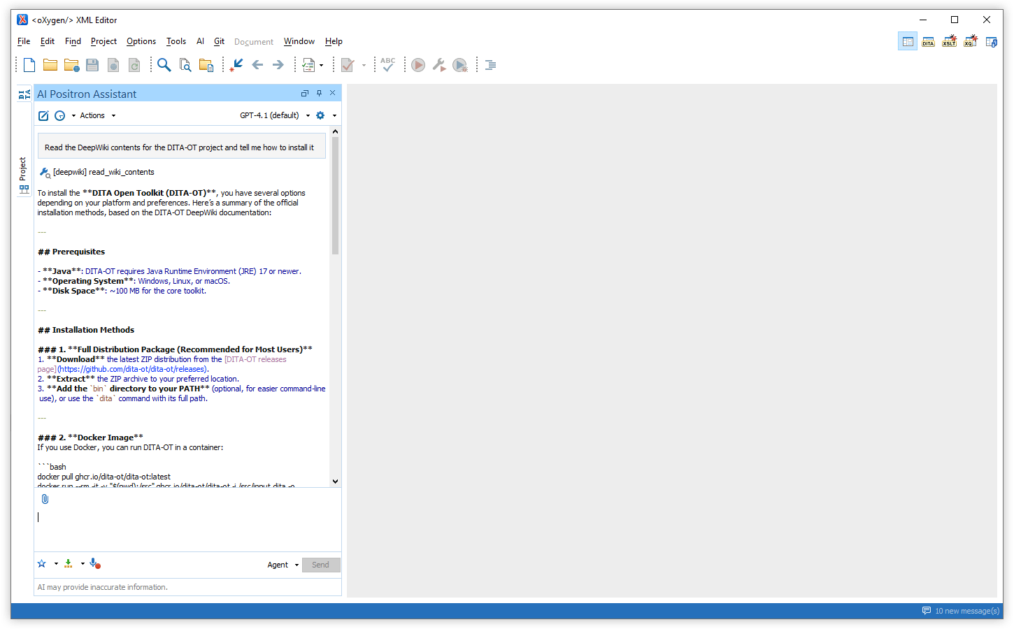1014x629 pixels.
Task: Open the File menu
Action: (x=24, y=41)
